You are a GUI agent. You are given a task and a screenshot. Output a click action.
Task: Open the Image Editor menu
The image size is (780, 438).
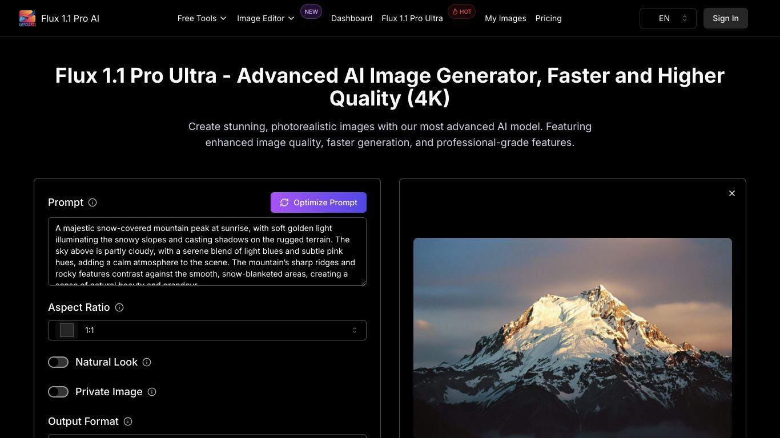click(x=266, y=18)
